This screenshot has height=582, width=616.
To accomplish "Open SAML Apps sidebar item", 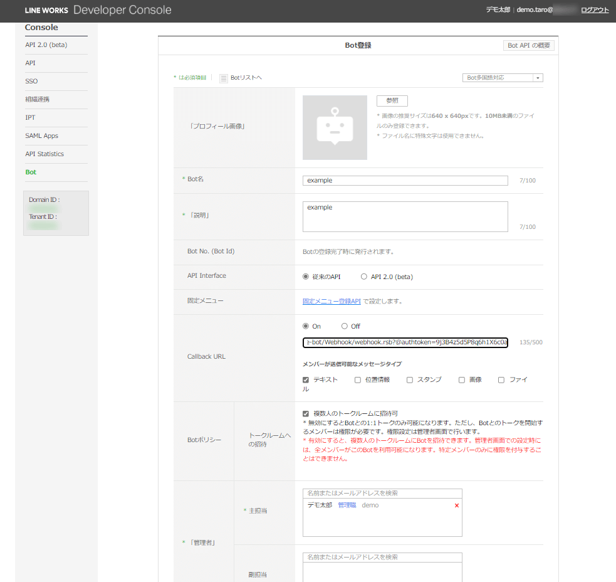I will coord(41,135).
